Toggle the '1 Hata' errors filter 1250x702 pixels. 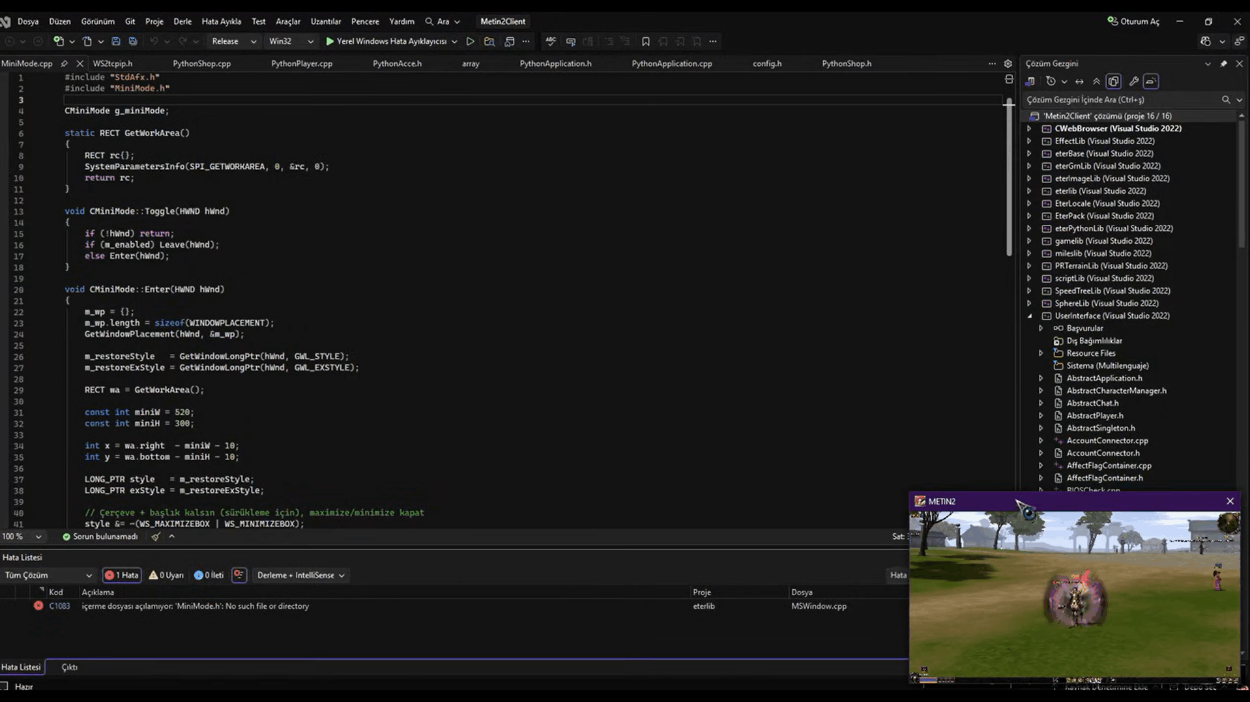(x=122, y=575)
